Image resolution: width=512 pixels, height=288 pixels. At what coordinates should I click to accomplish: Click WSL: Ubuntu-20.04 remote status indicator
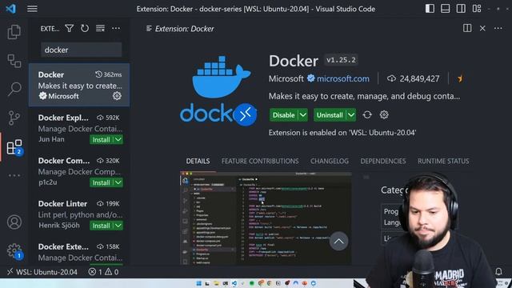[42, 272]
